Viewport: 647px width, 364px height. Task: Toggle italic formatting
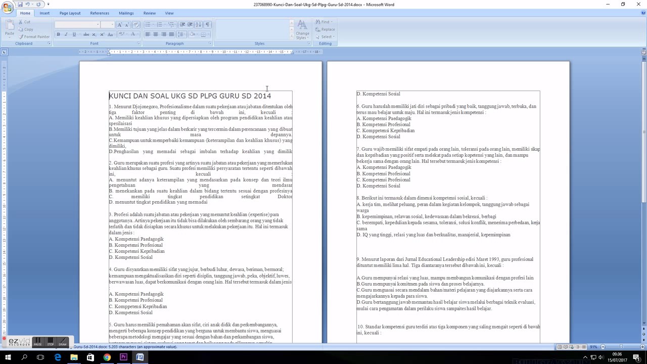coord(66,34)
